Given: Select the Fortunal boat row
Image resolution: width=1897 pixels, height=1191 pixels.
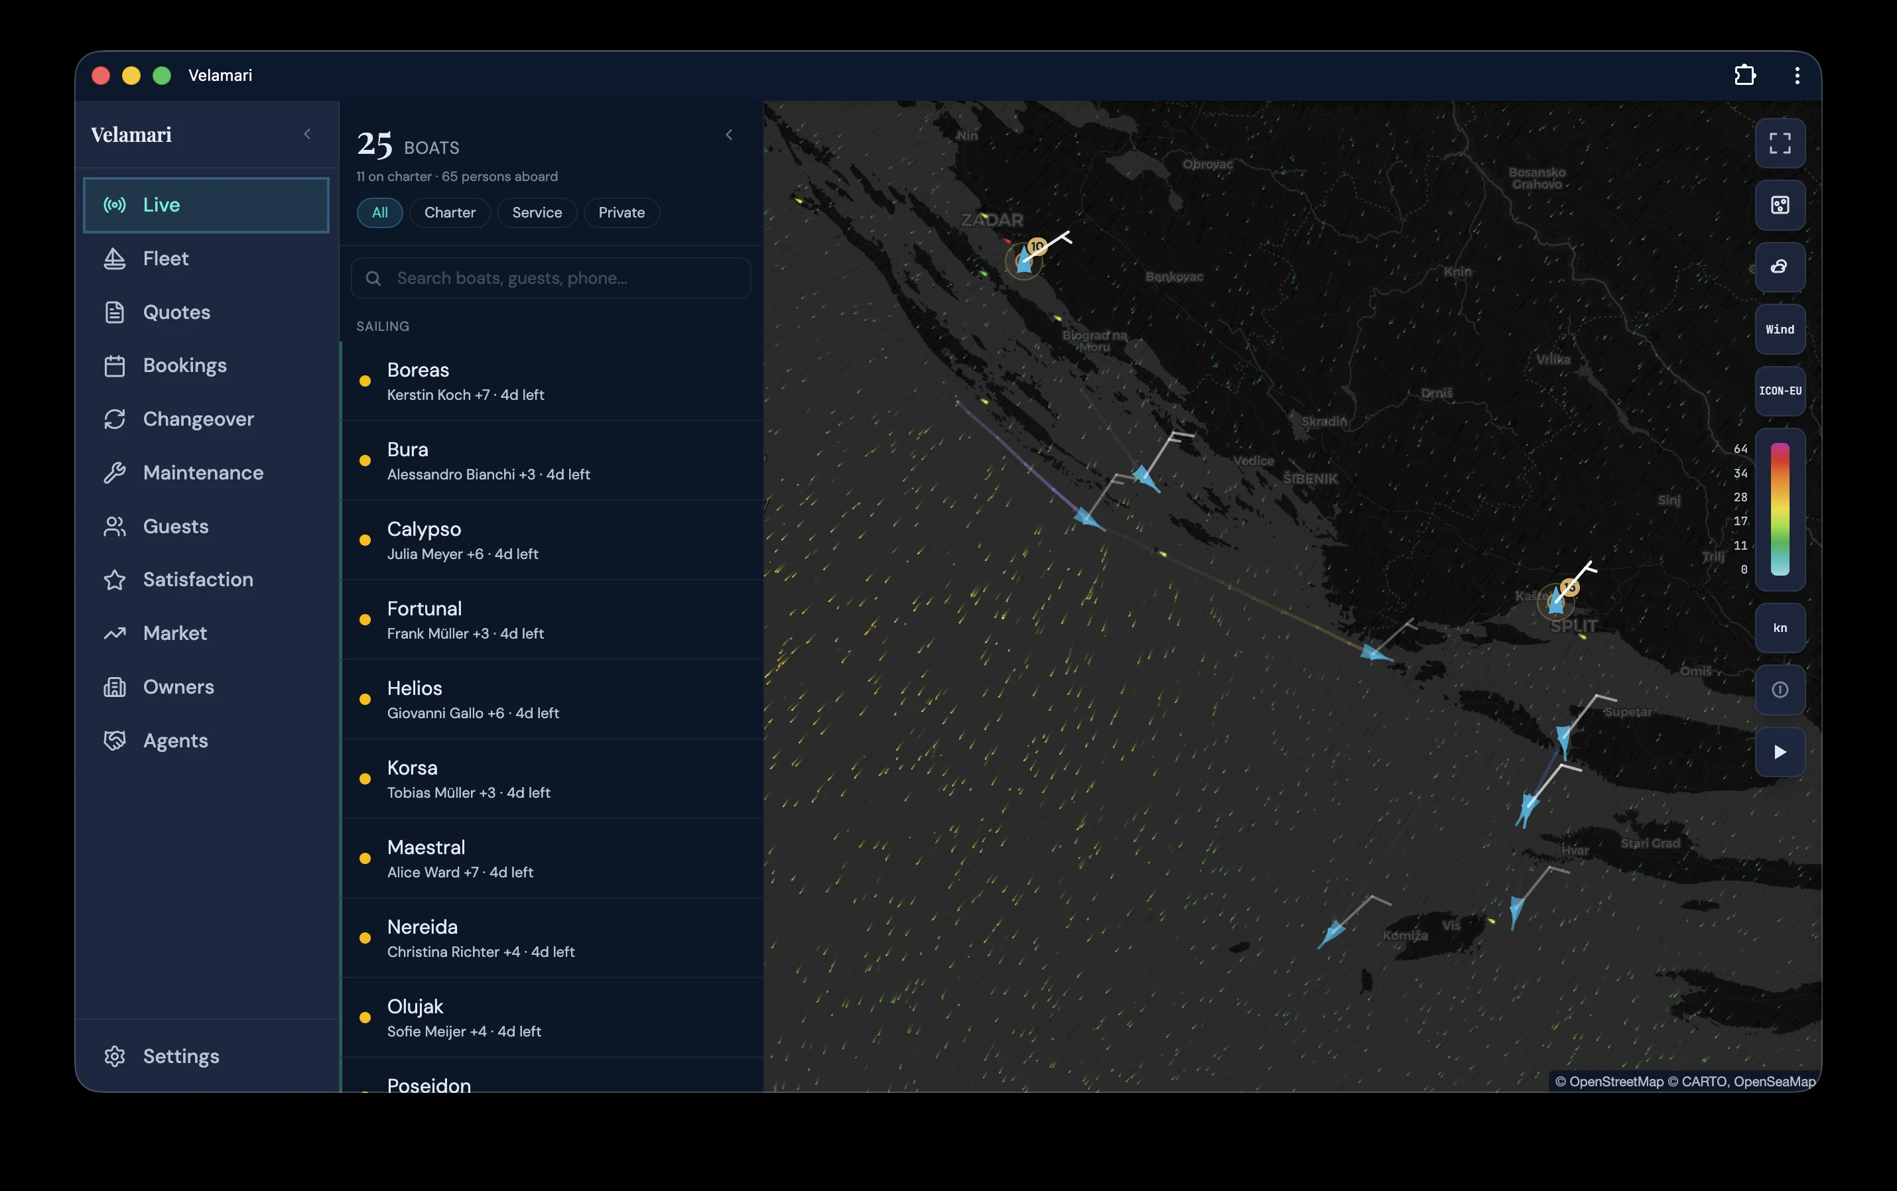Looking at the screenshot, I should (x=553, y=620).
